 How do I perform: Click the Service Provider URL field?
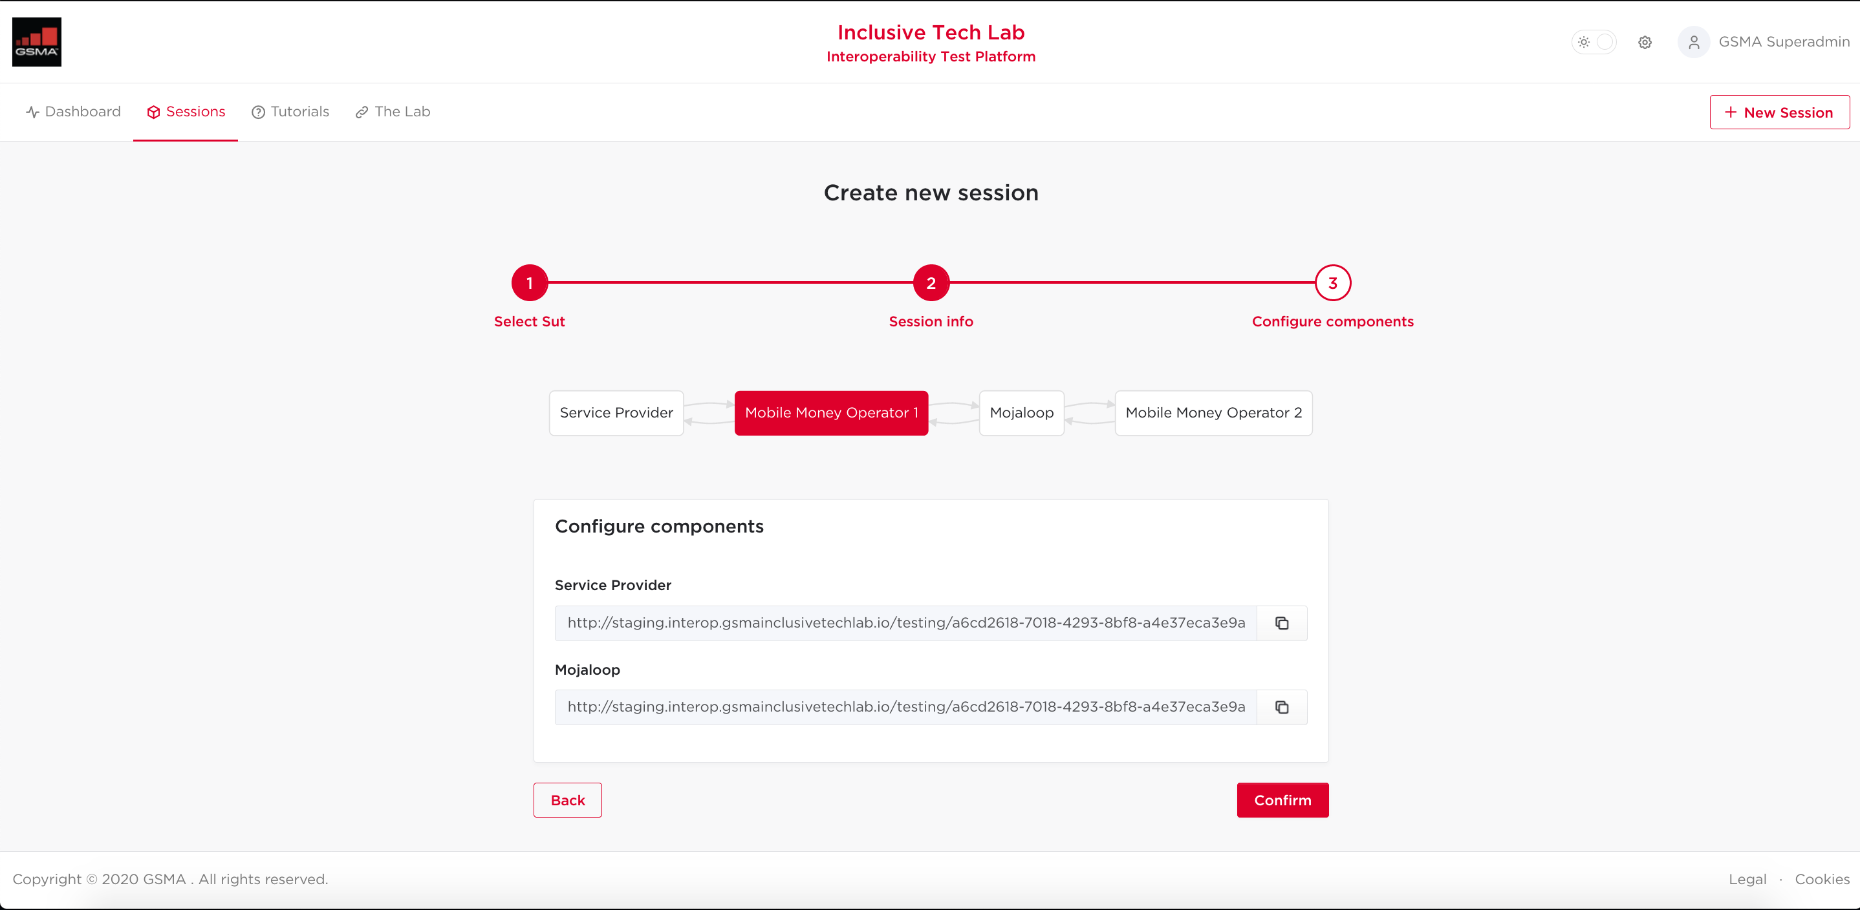tap(905, 623)
